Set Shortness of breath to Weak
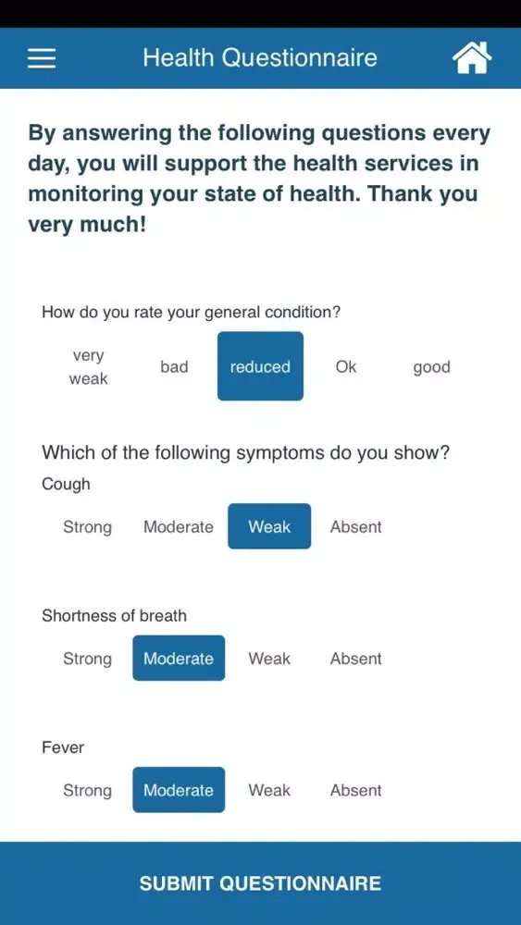The width and height of the screenshot is (521, 925). pos(269,659)
